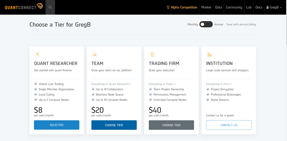Click the Project Encryption checkmark

(208, 89)
